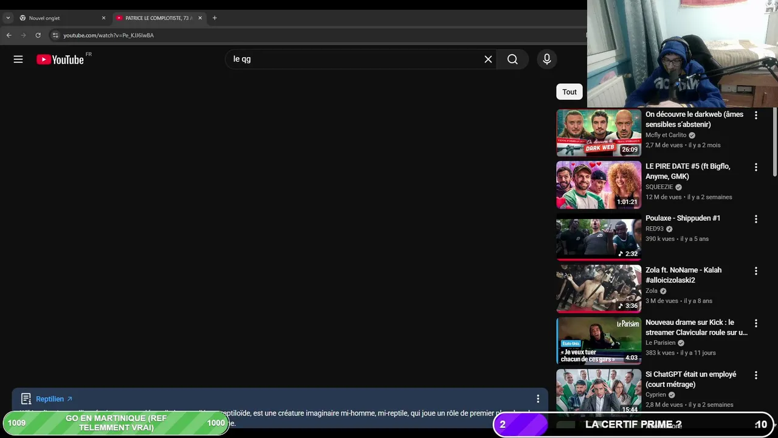778x438 pixels.
Task: Click the title 'On découvre le darkweb'
Action: (694, 119)
